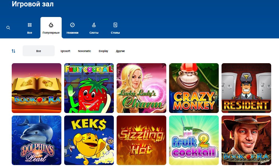The image size is (279, 167).
Task: Launch the Resident slot game
Action: coord(246,88)
